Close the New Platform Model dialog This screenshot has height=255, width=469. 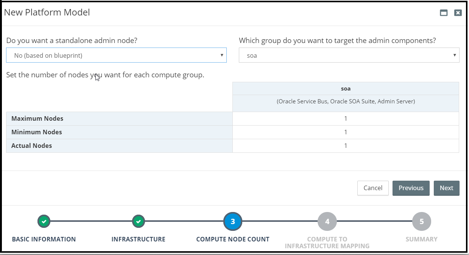(458, 13)
